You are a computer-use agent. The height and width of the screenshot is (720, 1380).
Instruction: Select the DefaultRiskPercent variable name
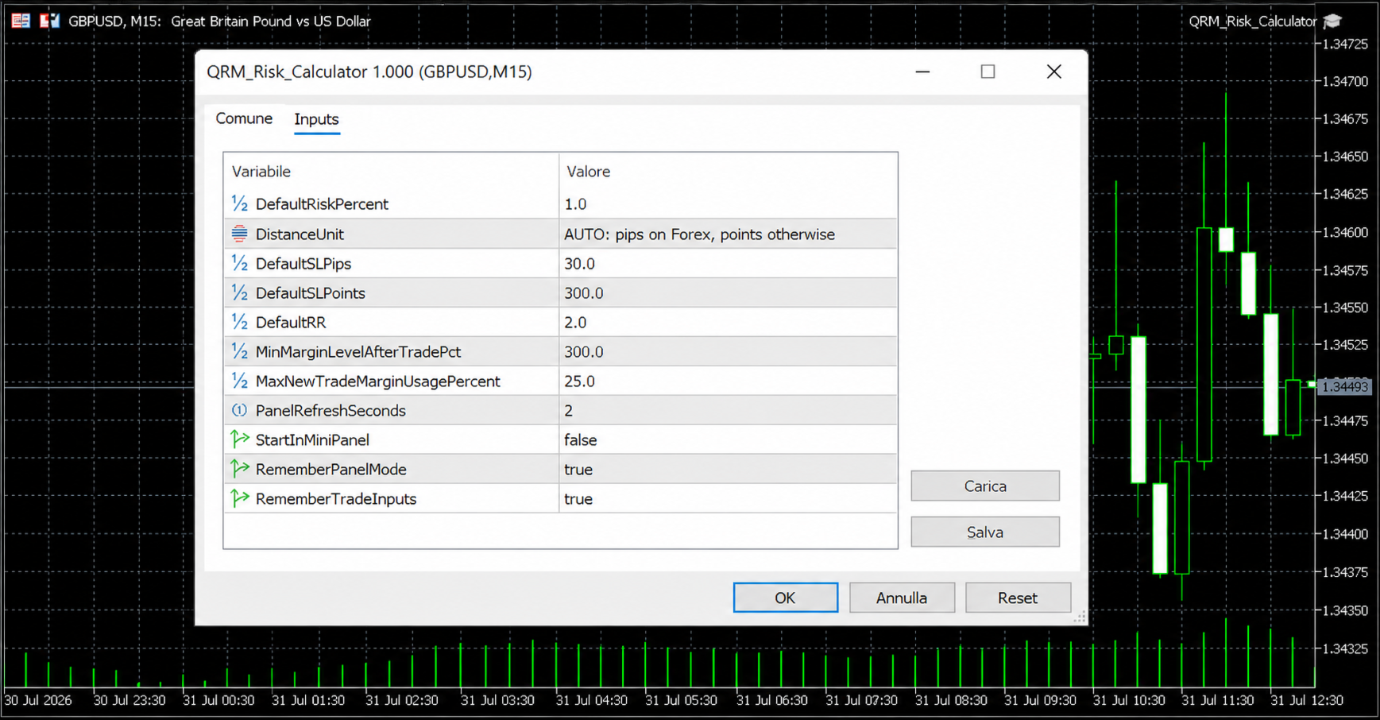322,204
